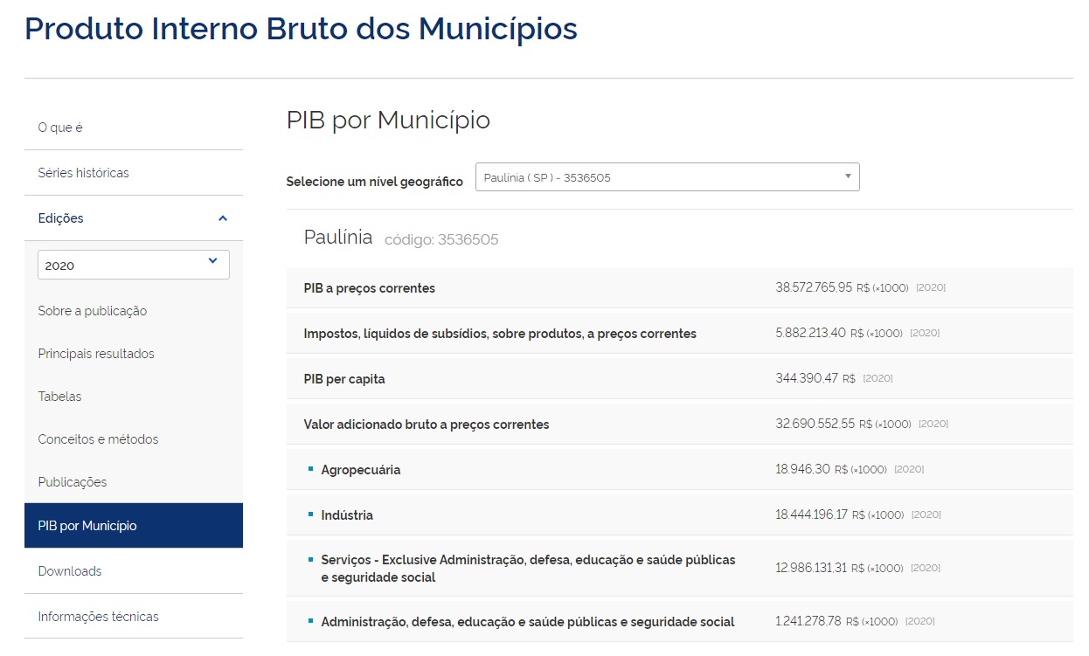Click the 'PIB a preços correntes' row label

pyautogui.click(x=370, y=288)
